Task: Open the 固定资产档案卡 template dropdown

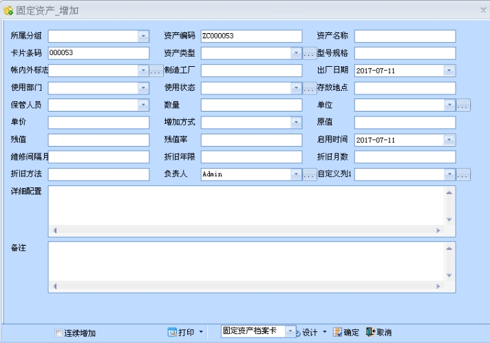Action: tap(290, 331)
